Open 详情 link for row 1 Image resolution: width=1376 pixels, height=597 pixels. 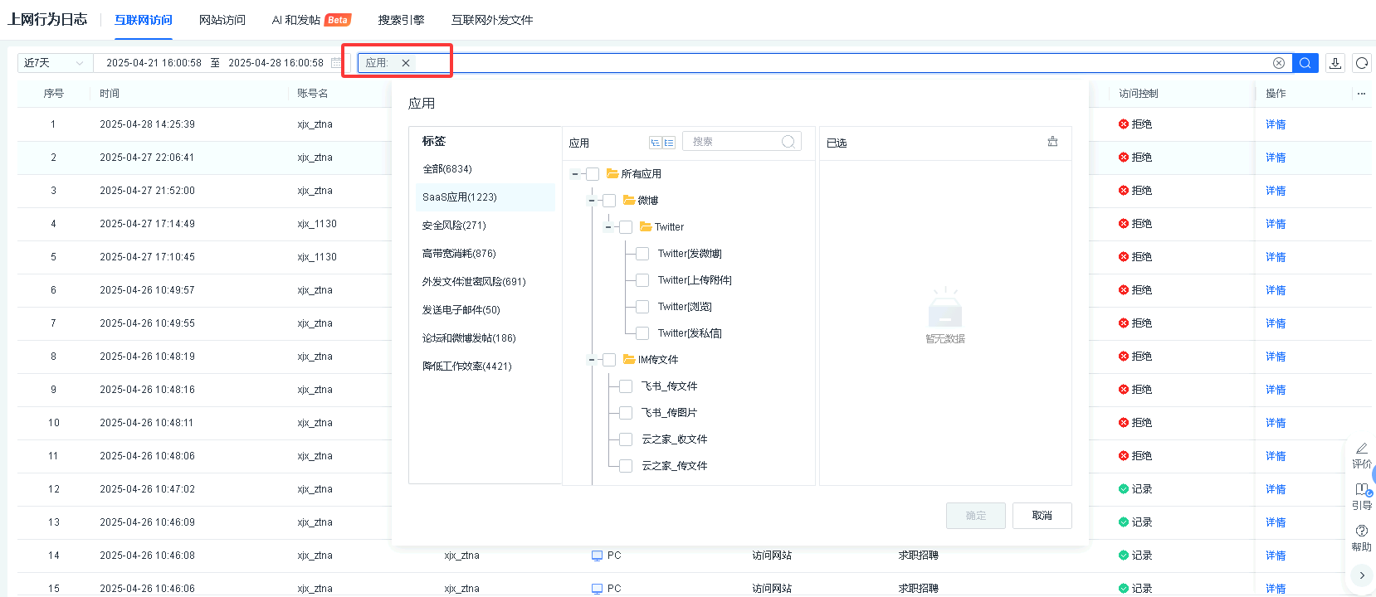1276,124
